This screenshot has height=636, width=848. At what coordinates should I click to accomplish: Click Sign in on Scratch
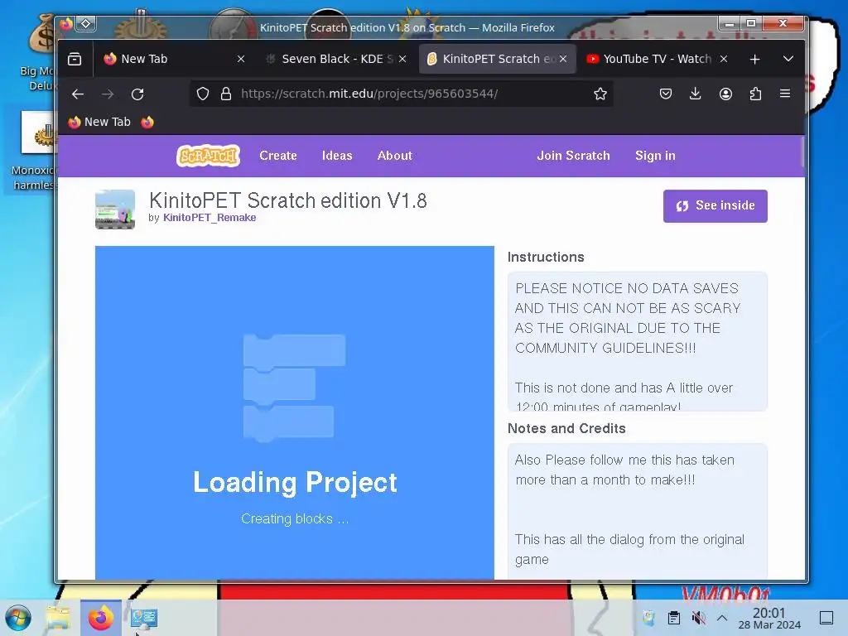pos(655,156)
